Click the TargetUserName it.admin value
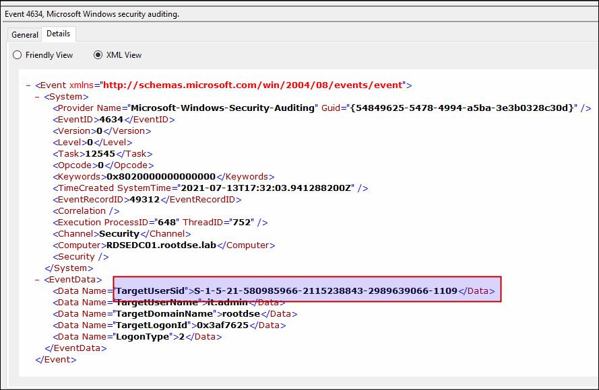Viewport: 599px width, 390px height. (228, 303)
